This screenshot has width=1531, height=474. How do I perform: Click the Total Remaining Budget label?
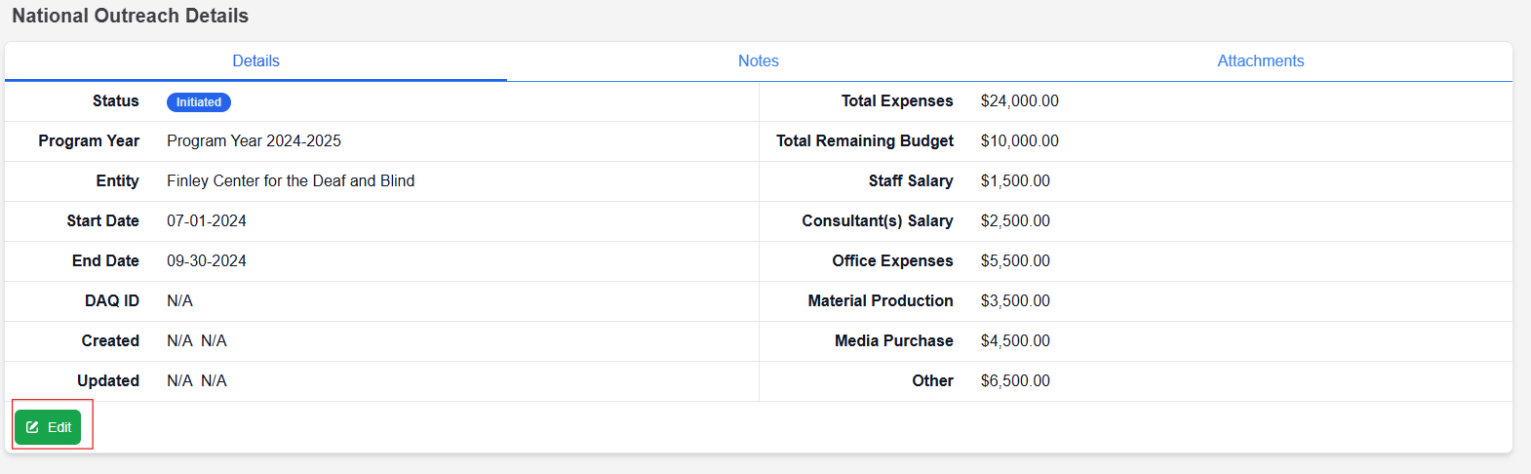[x=865, y=140]
